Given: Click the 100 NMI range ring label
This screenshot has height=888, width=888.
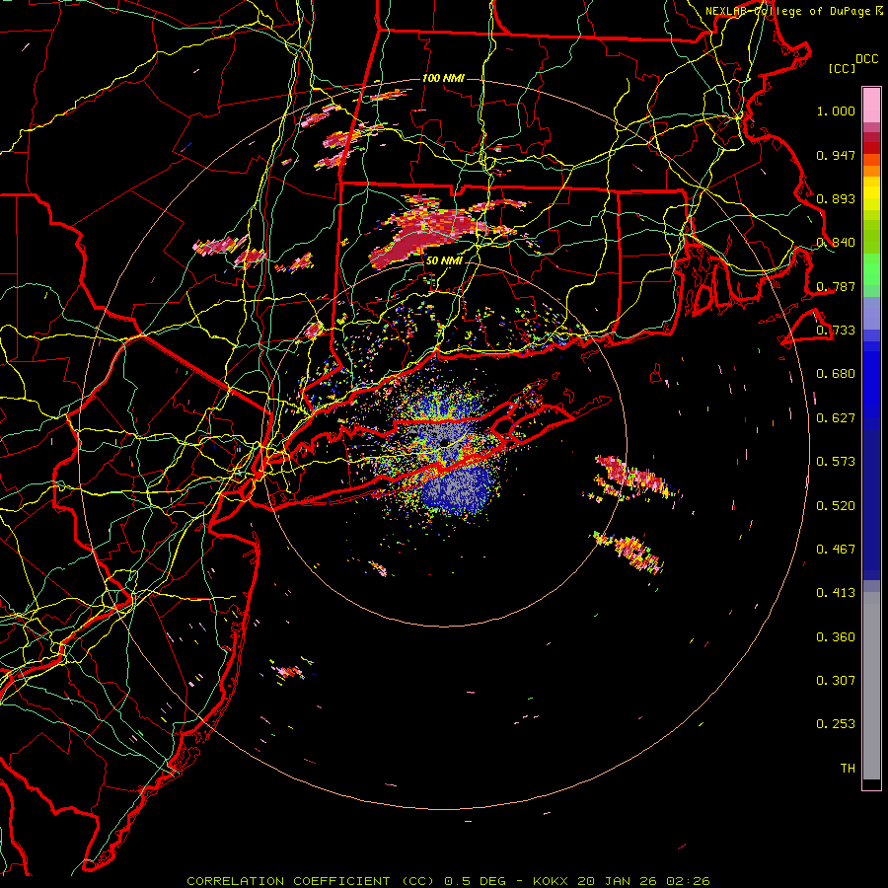Looking at the screenshot, I should 443,78.
